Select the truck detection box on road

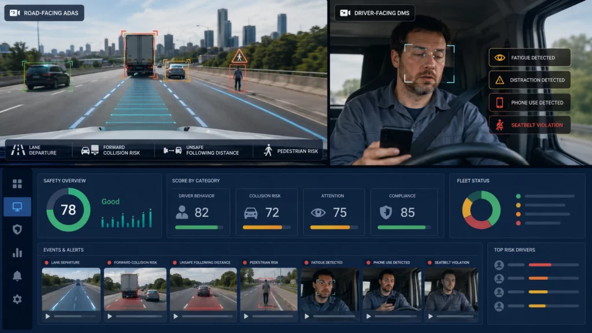(139, 55)
